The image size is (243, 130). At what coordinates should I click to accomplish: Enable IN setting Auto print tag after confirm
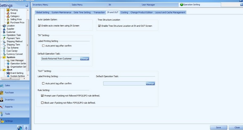tap(43, 46)
